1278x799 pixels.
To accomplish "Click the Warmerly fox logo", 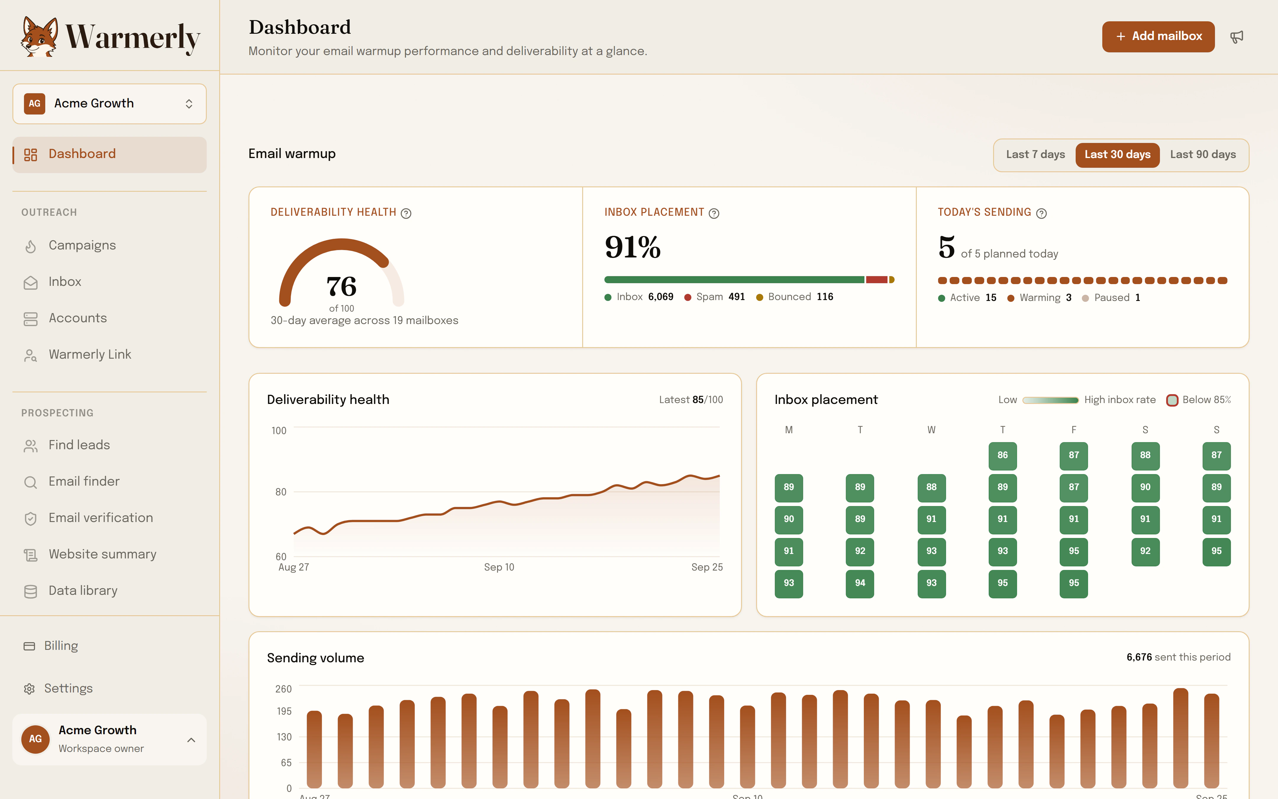I will (39, 36).
